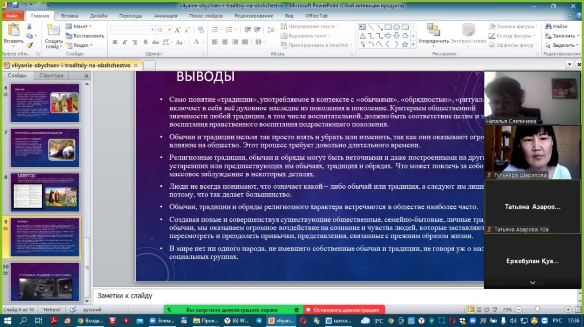Open the Layout (Макет) dropdown
This screenshot has height=327, width=584.
(79, 26)
